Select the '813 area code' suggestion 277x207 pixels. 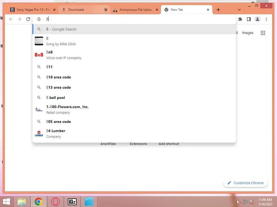(x=134, y=87)
